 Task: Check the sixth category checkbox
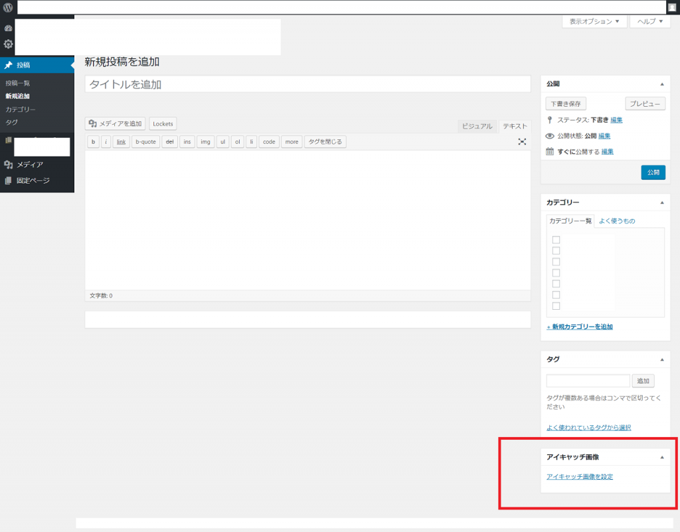556,295
